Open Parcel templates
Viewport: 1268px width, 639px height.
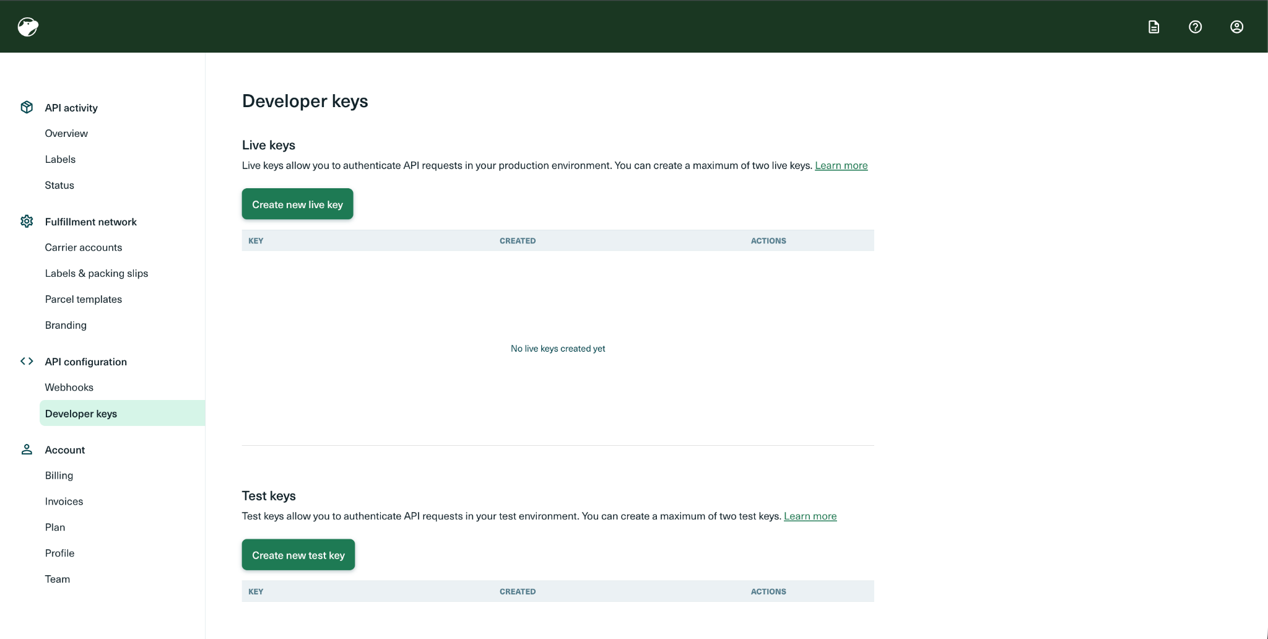pyautogui.click(x=84, y=299)
